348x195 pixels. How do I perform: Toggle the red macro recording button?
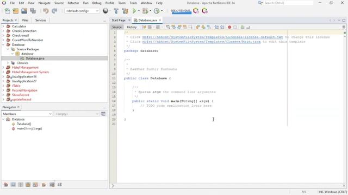pyautogui.click(x=229, y=27)
